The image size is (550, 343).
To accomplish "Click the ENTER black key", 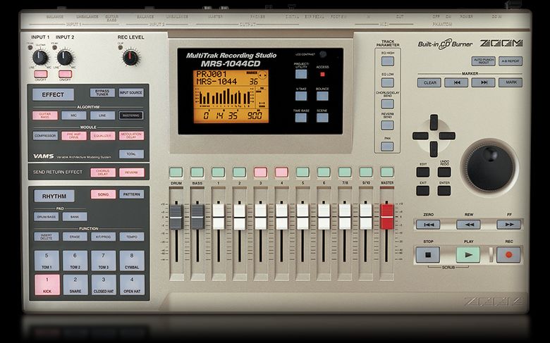I will [444, 191].
